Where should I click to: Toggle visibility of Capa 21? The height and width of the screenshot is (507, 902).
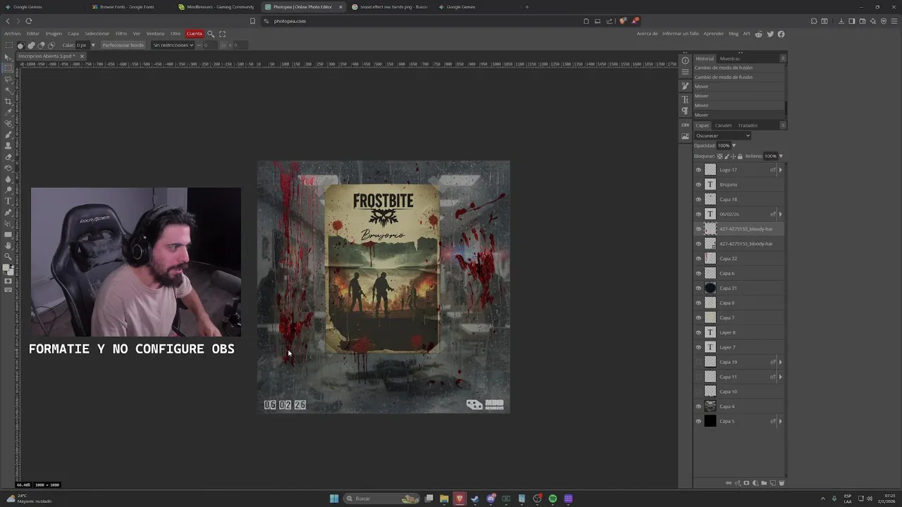coord(698,288)
